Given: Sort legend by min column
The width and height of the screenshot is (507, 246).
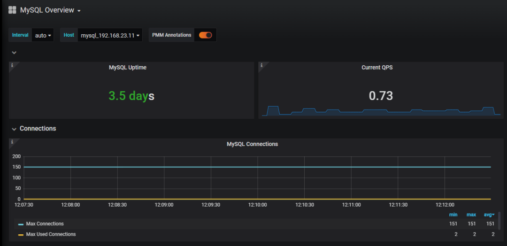Looking at the screenshot, I should coord(453,215).
